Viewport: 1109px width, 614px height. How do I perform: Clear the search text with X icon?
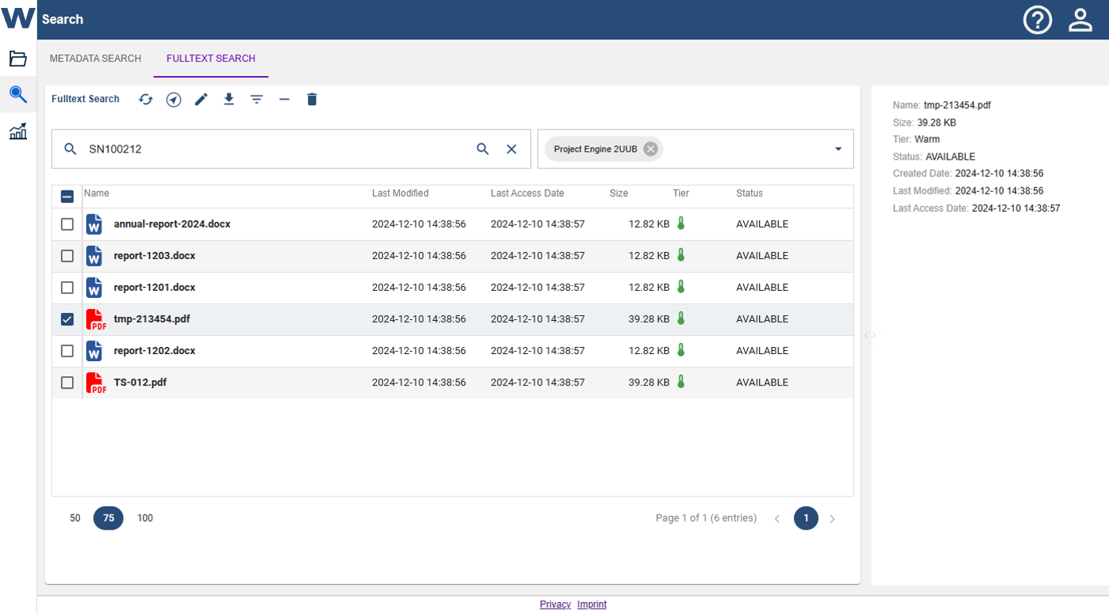coord(512,149)
